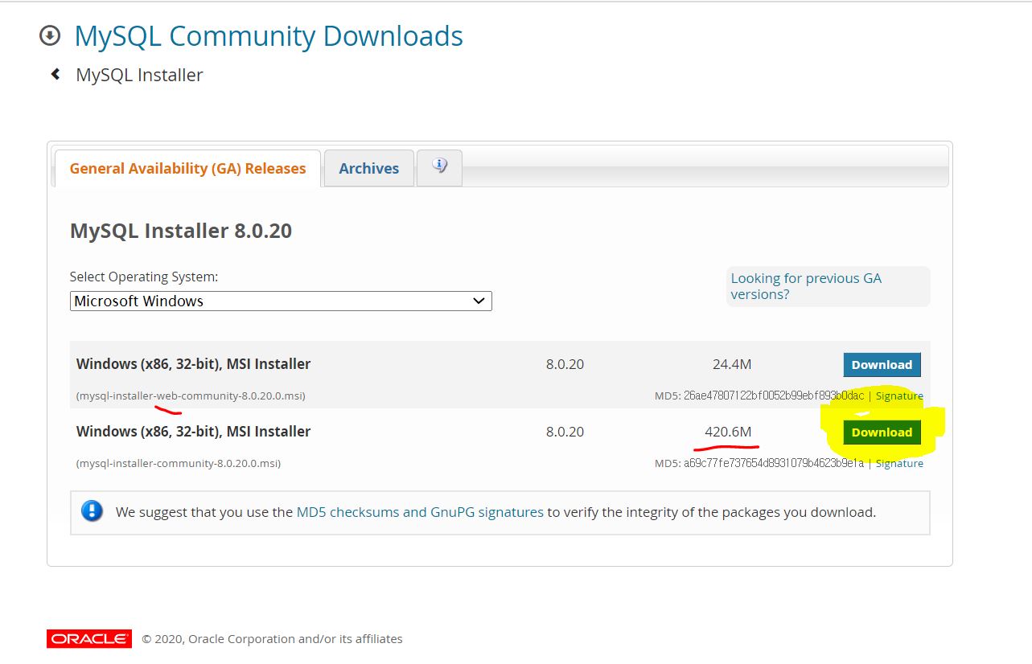Download the 420.6M full community installer
The width and height of the screenshot is (1032, 664).
click(882, 432)
